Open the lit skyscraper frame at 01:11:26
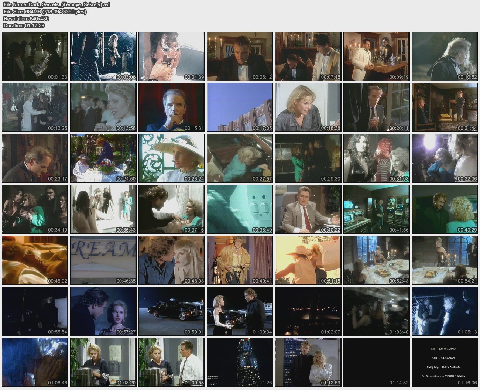Viewport: 480px width, 390px height. pos(240,362)
